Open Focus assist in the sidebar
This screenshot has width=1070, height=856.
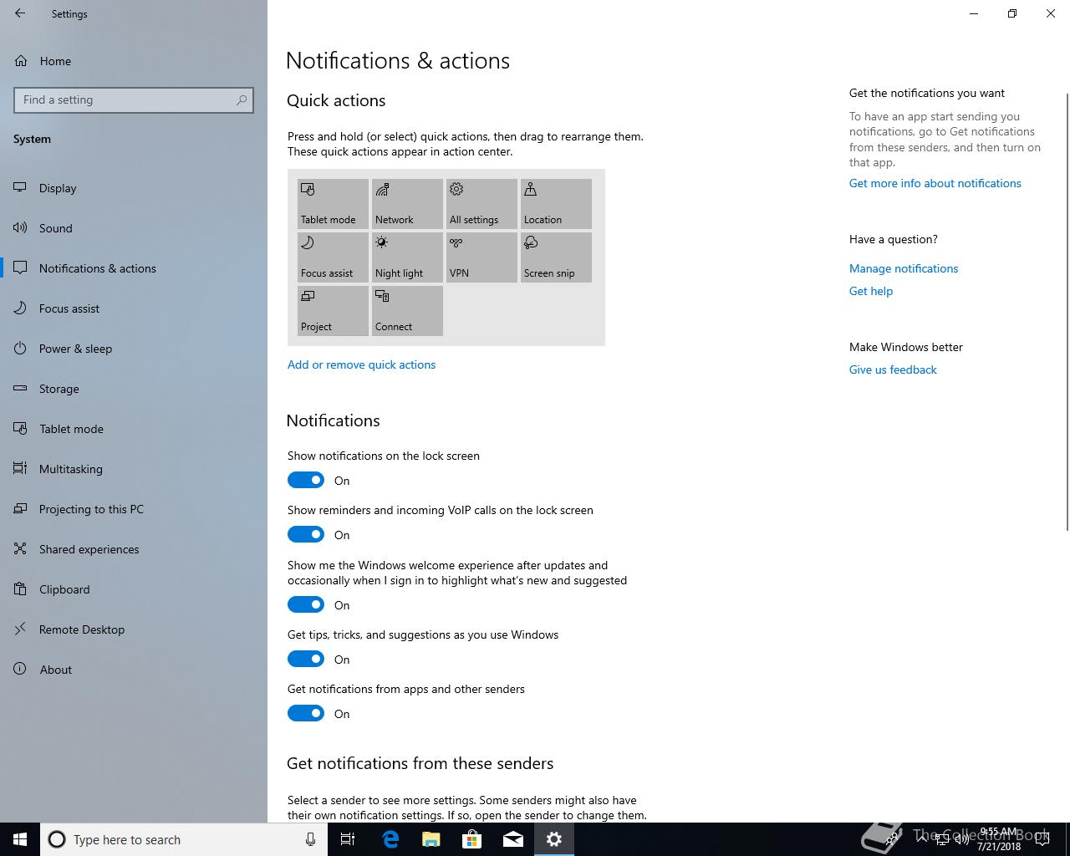click(x=134, y=308)
